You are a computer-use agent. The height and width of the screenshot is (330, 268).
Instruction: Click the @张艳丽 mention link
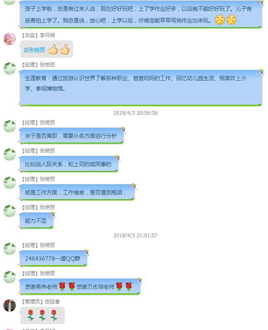pos(34,50)
